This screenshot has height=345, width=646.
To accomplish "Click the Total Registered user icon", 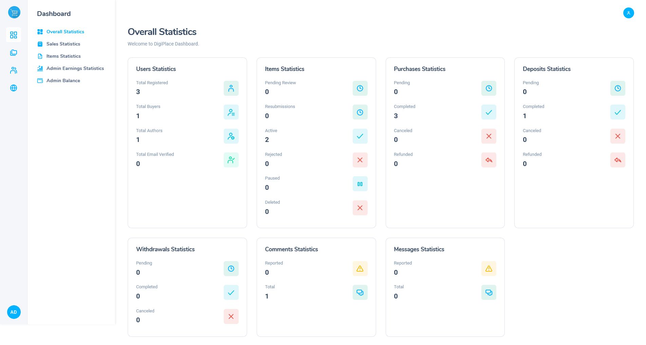I will tap(231, 88).
